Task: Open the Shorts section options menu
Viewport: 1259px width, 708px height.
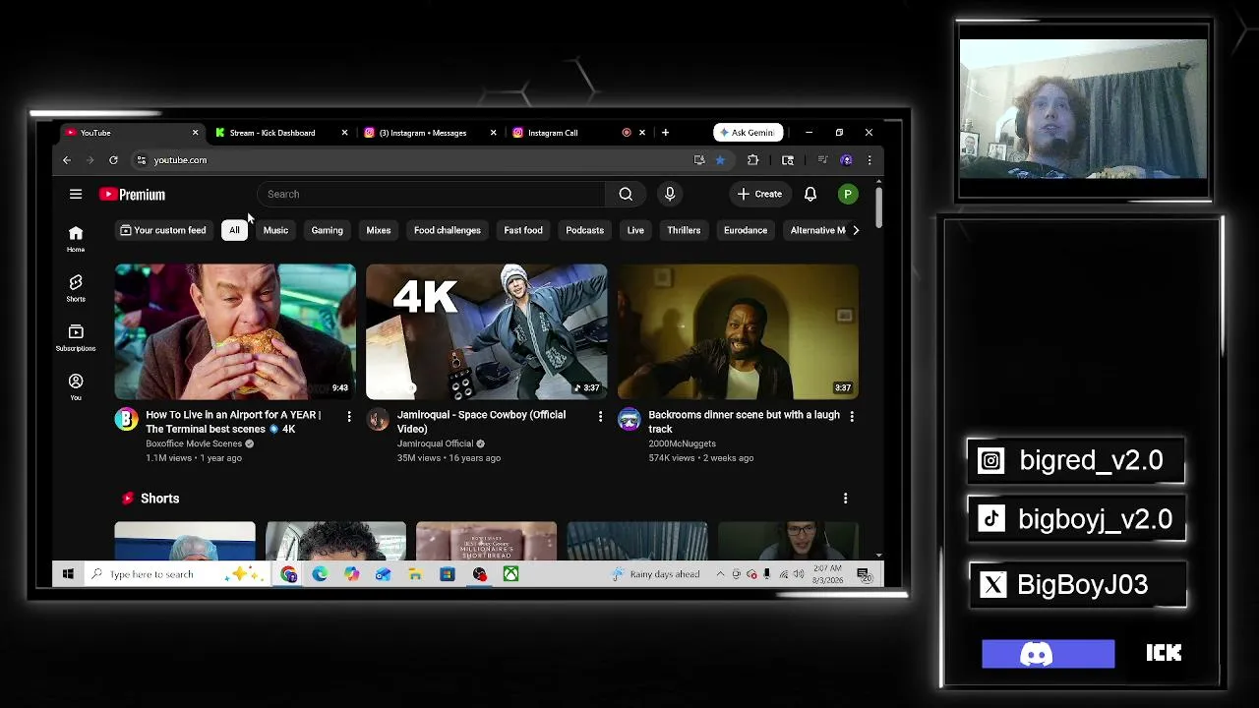Action: click(x=845, y=499)
